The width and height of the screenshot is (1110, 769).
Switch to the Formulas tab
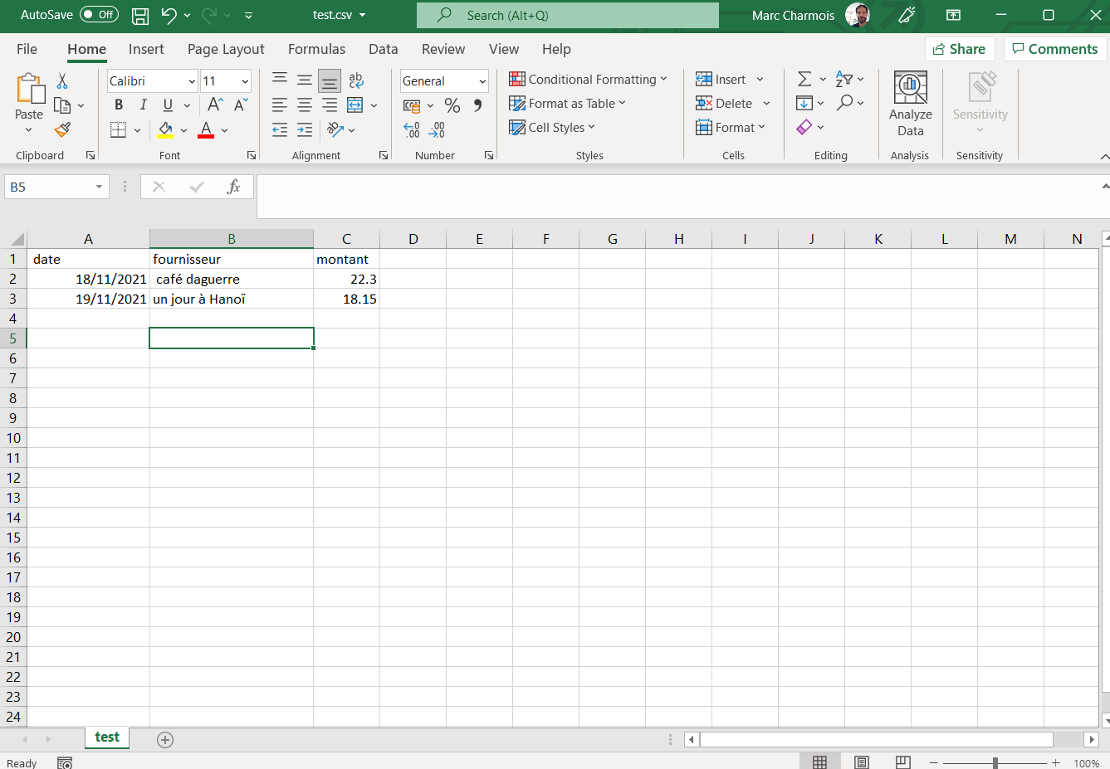tap(316, 49)
